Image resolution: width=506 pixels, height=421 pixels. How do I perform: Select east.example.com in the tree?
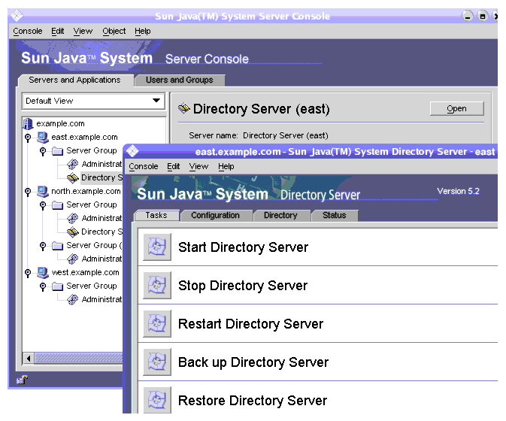(x=84, y=137)
